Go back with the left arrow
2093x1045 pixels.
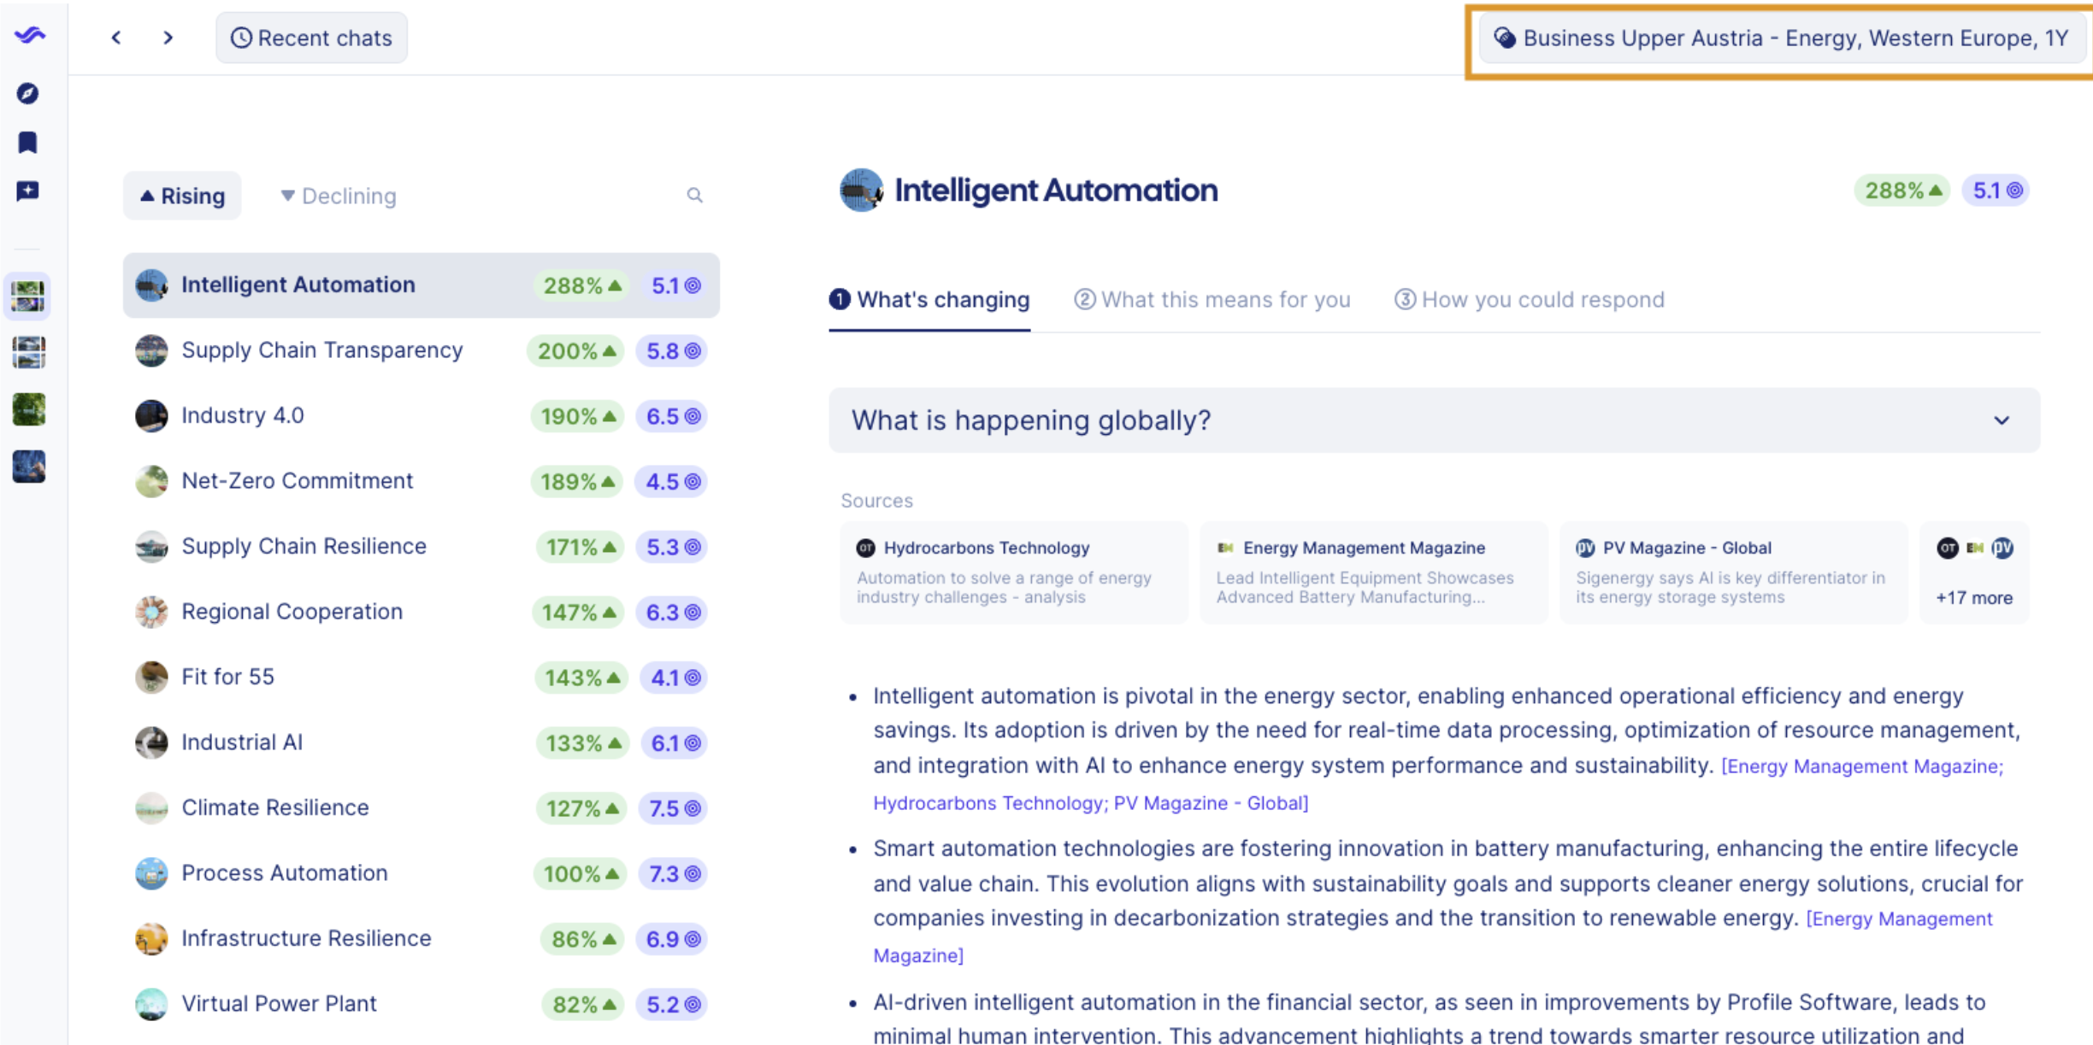pos(116,38)
